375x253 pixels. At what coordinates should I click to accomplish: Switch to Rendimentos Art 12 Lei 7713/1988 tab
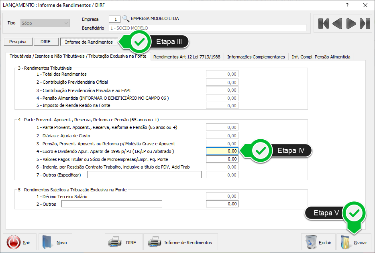[187, 57]
